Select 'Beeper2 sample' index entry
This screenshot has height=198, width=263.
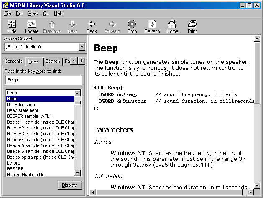coord(40,128)
